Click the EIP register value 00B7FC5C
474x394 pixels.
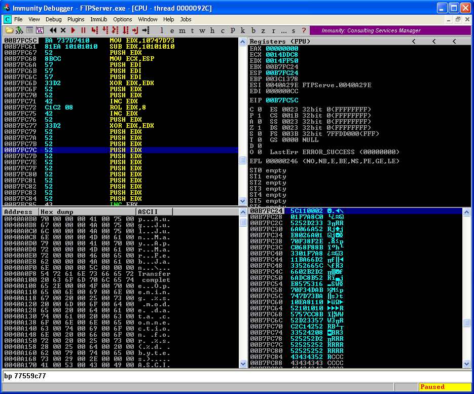pyautogui.click(x=282, y=100)
